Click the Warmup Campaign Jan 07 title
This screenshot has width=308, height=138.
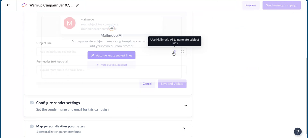tap(51, 5)
